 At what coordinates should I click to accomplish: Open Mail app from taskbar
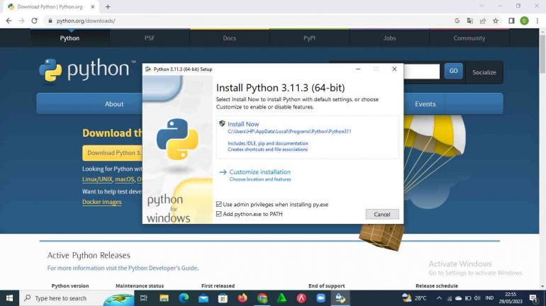click(204, 298)
